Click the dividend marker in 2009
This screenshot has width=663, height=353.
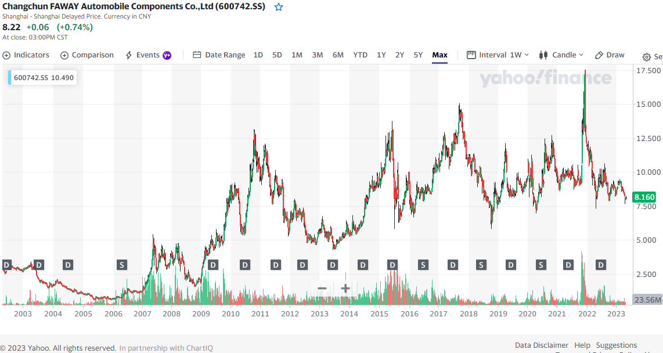click(x=212, y=265)
